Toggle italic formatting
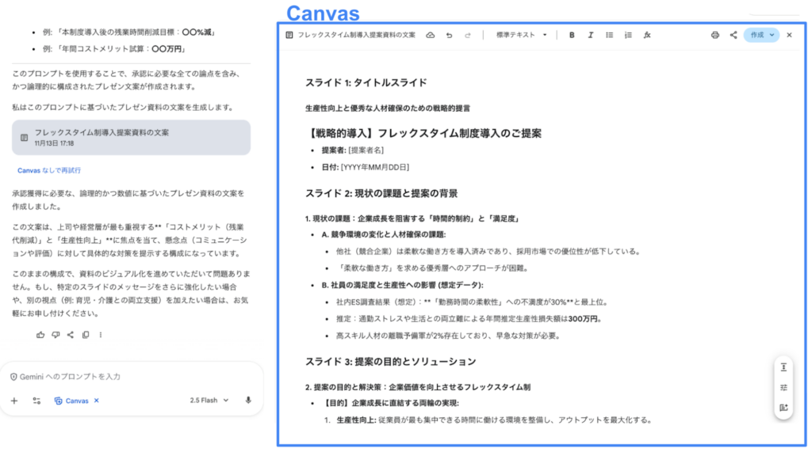Image resolution: width=812 pixels, height=452 pixels. (591, 35)
